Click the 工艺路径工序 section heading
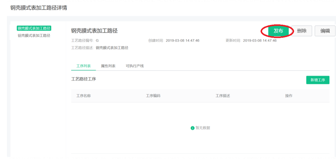336x159 pixels. (x=84, y=79)
